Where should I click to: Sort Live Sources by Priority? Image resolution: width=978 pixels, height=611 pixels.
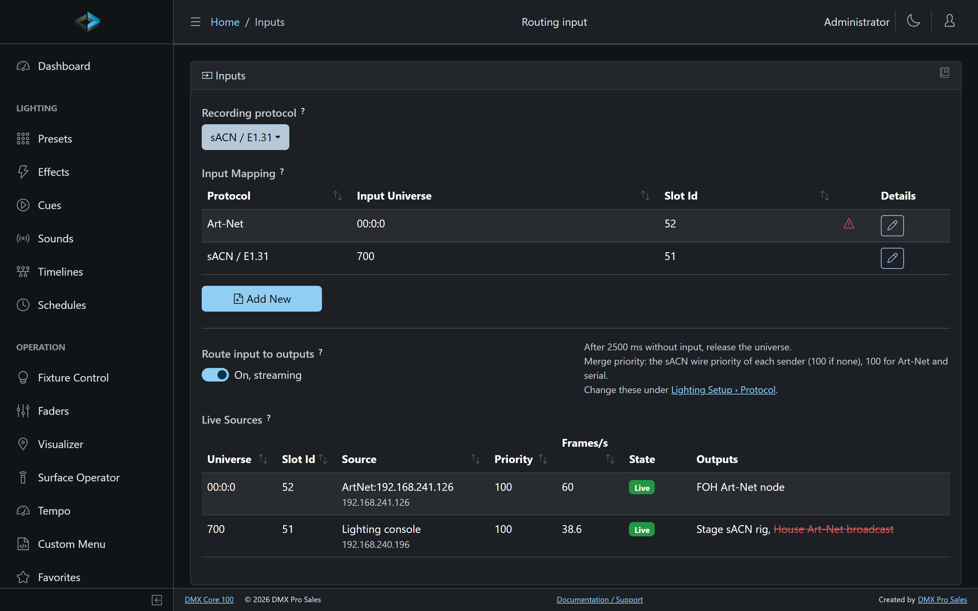tap(543, 459)
